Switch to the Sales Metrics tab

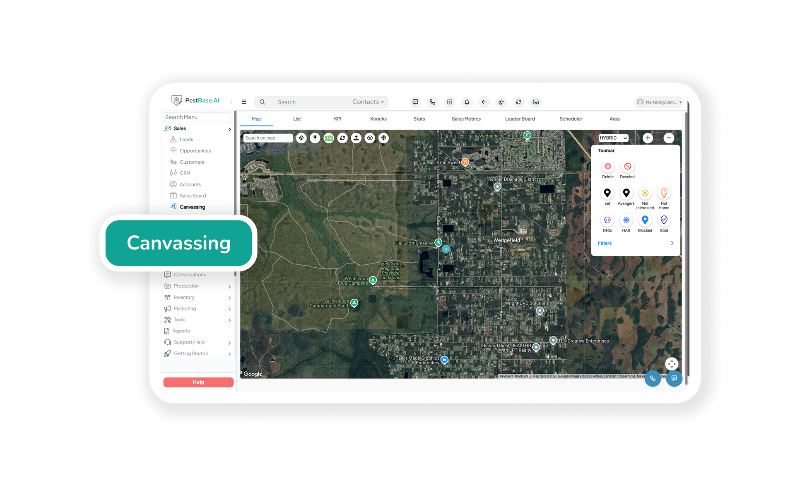click(466, 119)
